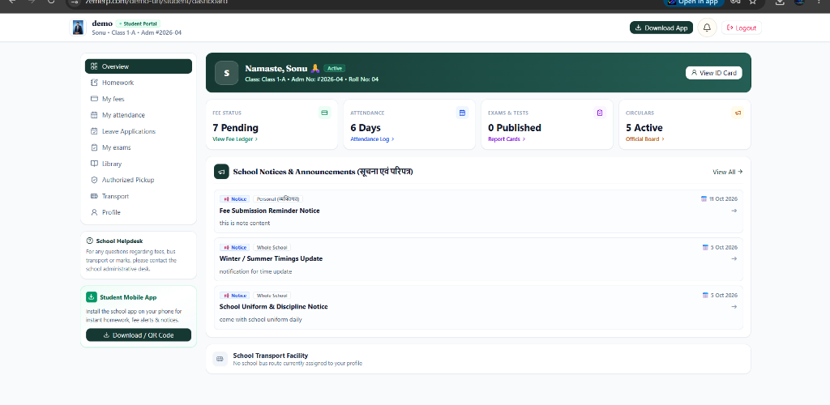Go to My fees section
This screenshot has width=830, height=405.
pyautogui.click(x=139, y=99)
